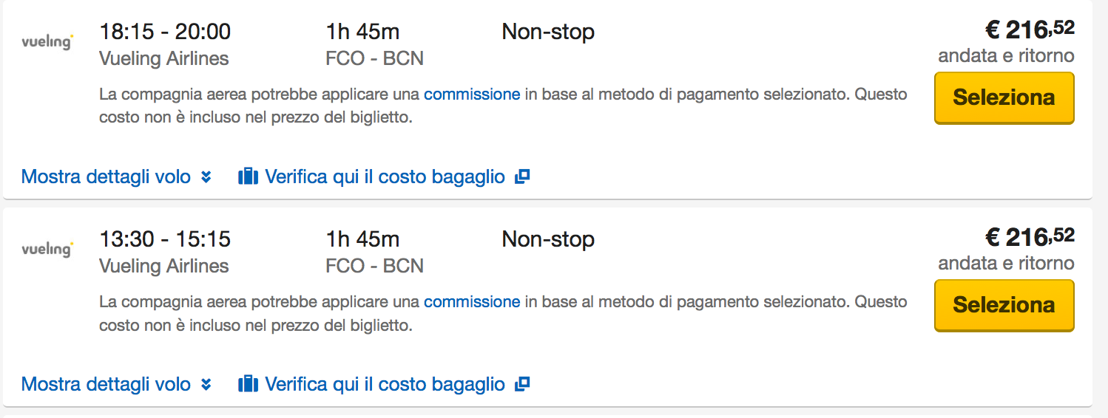Click the 13:30 - 15:15 departure time text
The image size is (1108, 418).
point(165,239)
